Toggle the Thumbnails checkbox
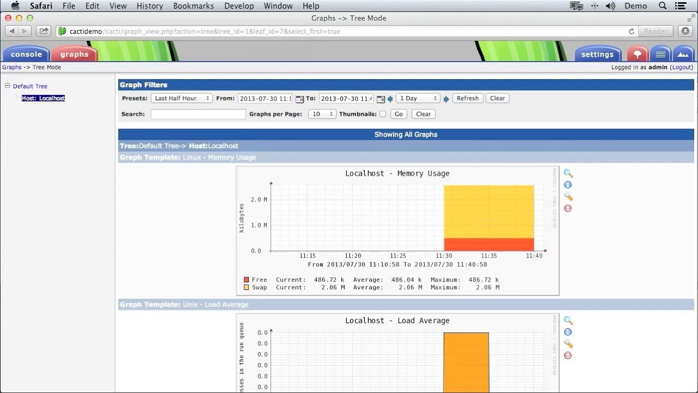This screenshot has width=698, height=393. (383, 114)
